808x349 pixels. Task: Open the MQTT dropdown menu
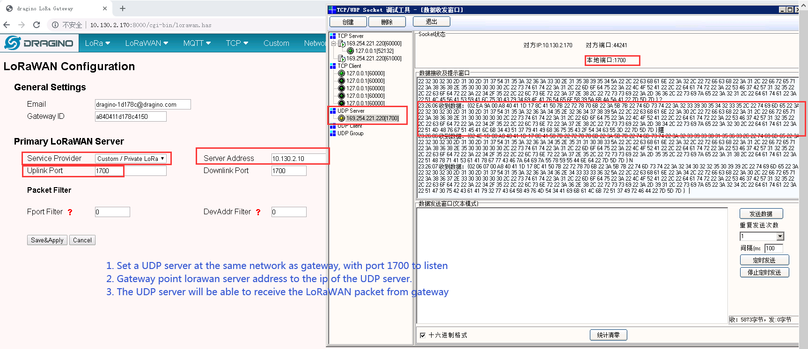tap(197, 43)
